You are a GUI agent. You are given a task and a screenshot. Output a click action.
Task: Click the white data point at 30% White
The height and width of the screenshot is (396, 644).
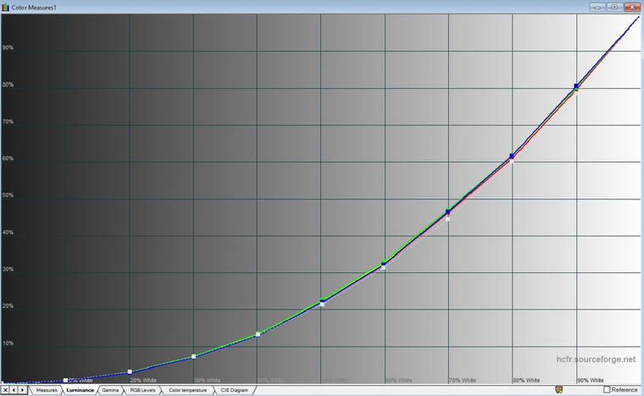point(194,356)
